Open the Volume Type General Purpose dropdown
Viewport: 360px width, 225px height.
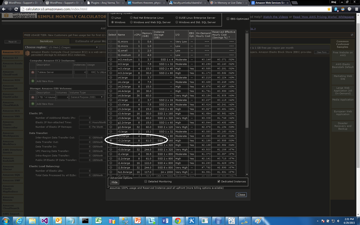86,97
